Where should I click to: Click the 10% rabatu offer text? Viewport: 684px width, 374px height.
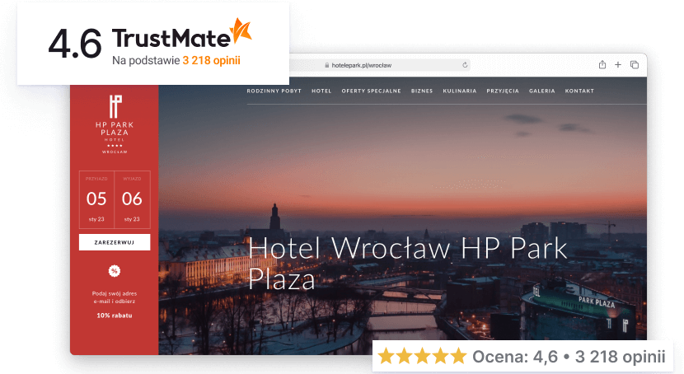coord(115,316)
